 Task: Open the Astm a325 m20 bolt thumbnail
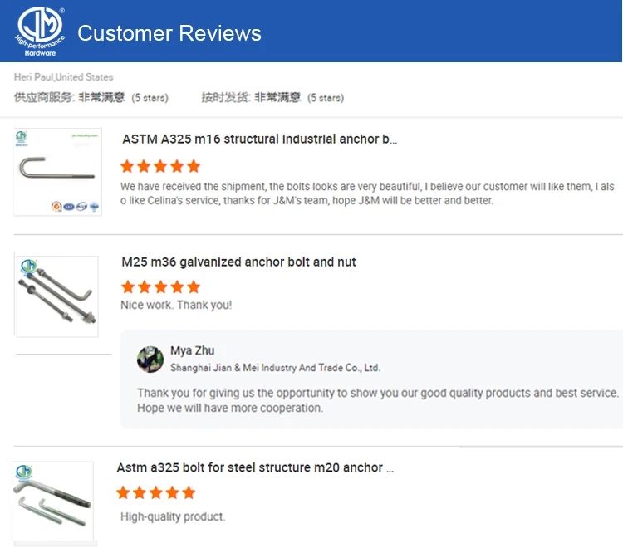(x=52, y=503)
